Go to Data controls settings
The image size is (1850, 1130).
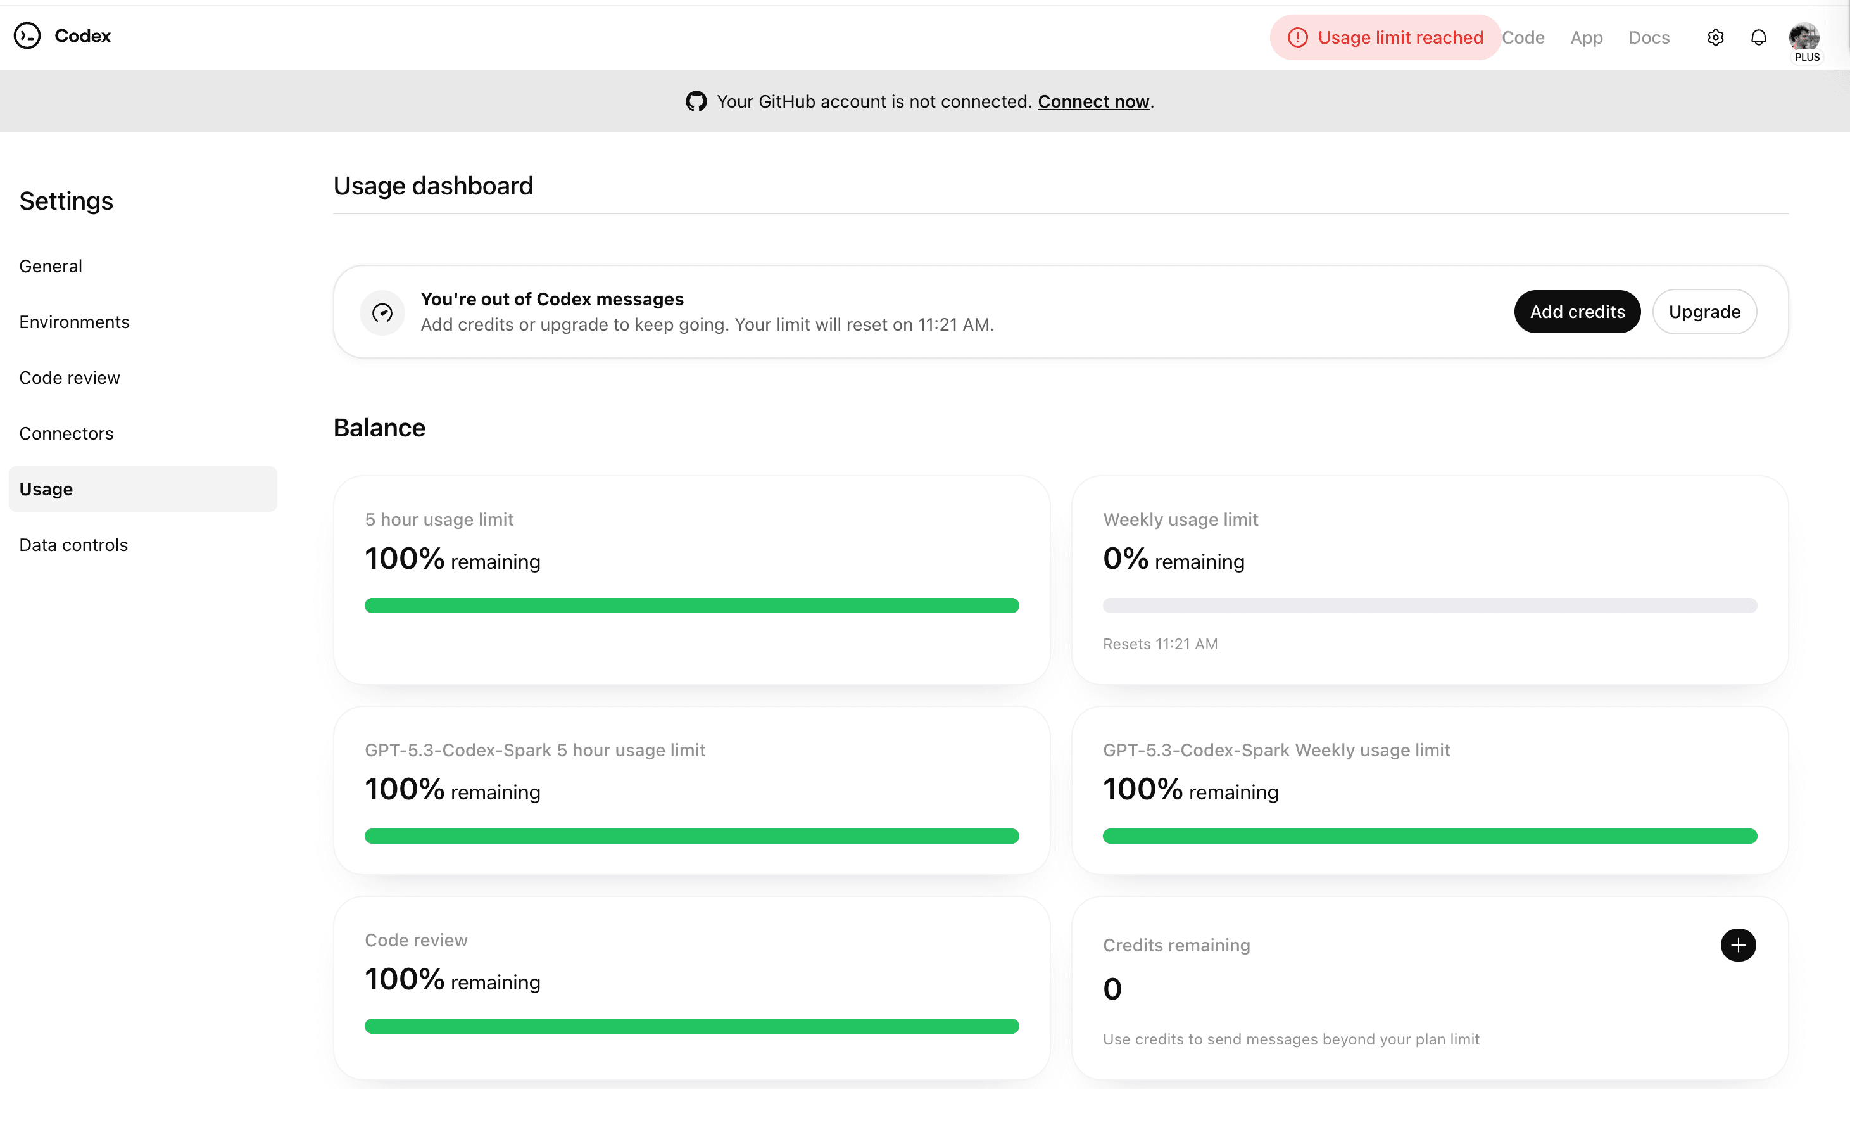click(x=73, y=545)
